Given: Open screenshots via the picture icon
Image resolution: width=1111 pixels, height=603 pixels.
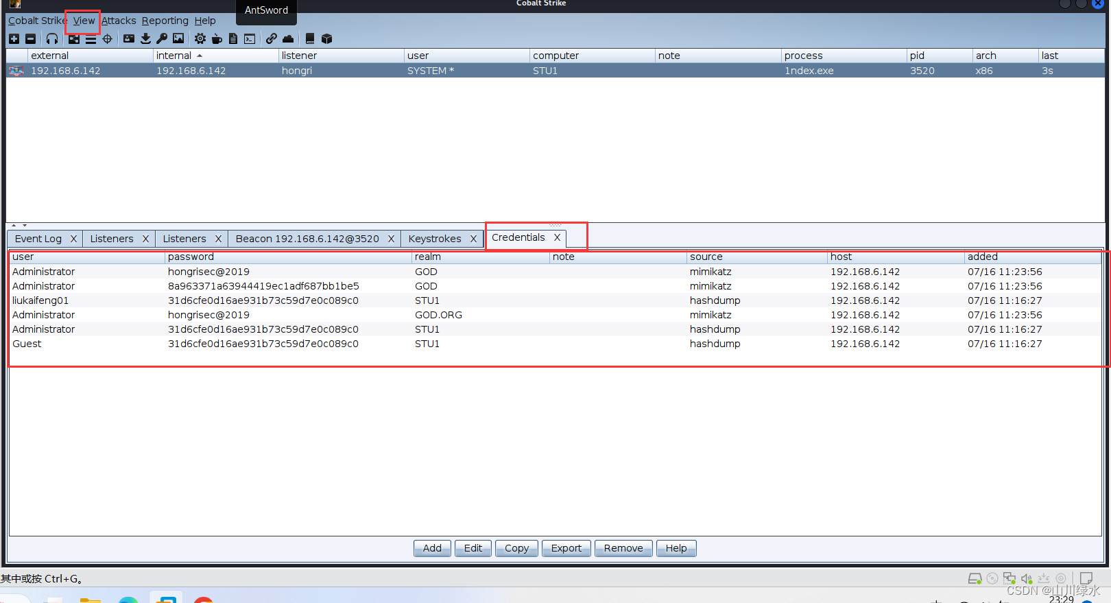Looking at the screenshot, I should (x=178, y=39).
